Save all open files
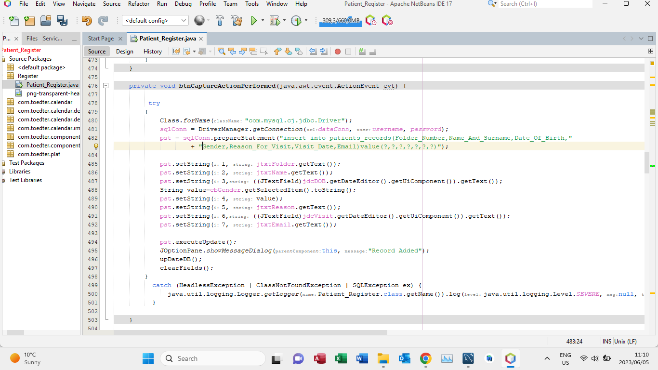Viewport: 658px width, 370px height. click(x=62, y=20)
